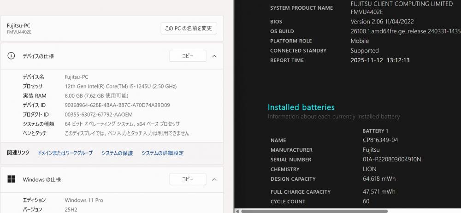Select the Fujitsu-PC header title
The height and width of the screenshot is (213, 461).
(18, 26)
